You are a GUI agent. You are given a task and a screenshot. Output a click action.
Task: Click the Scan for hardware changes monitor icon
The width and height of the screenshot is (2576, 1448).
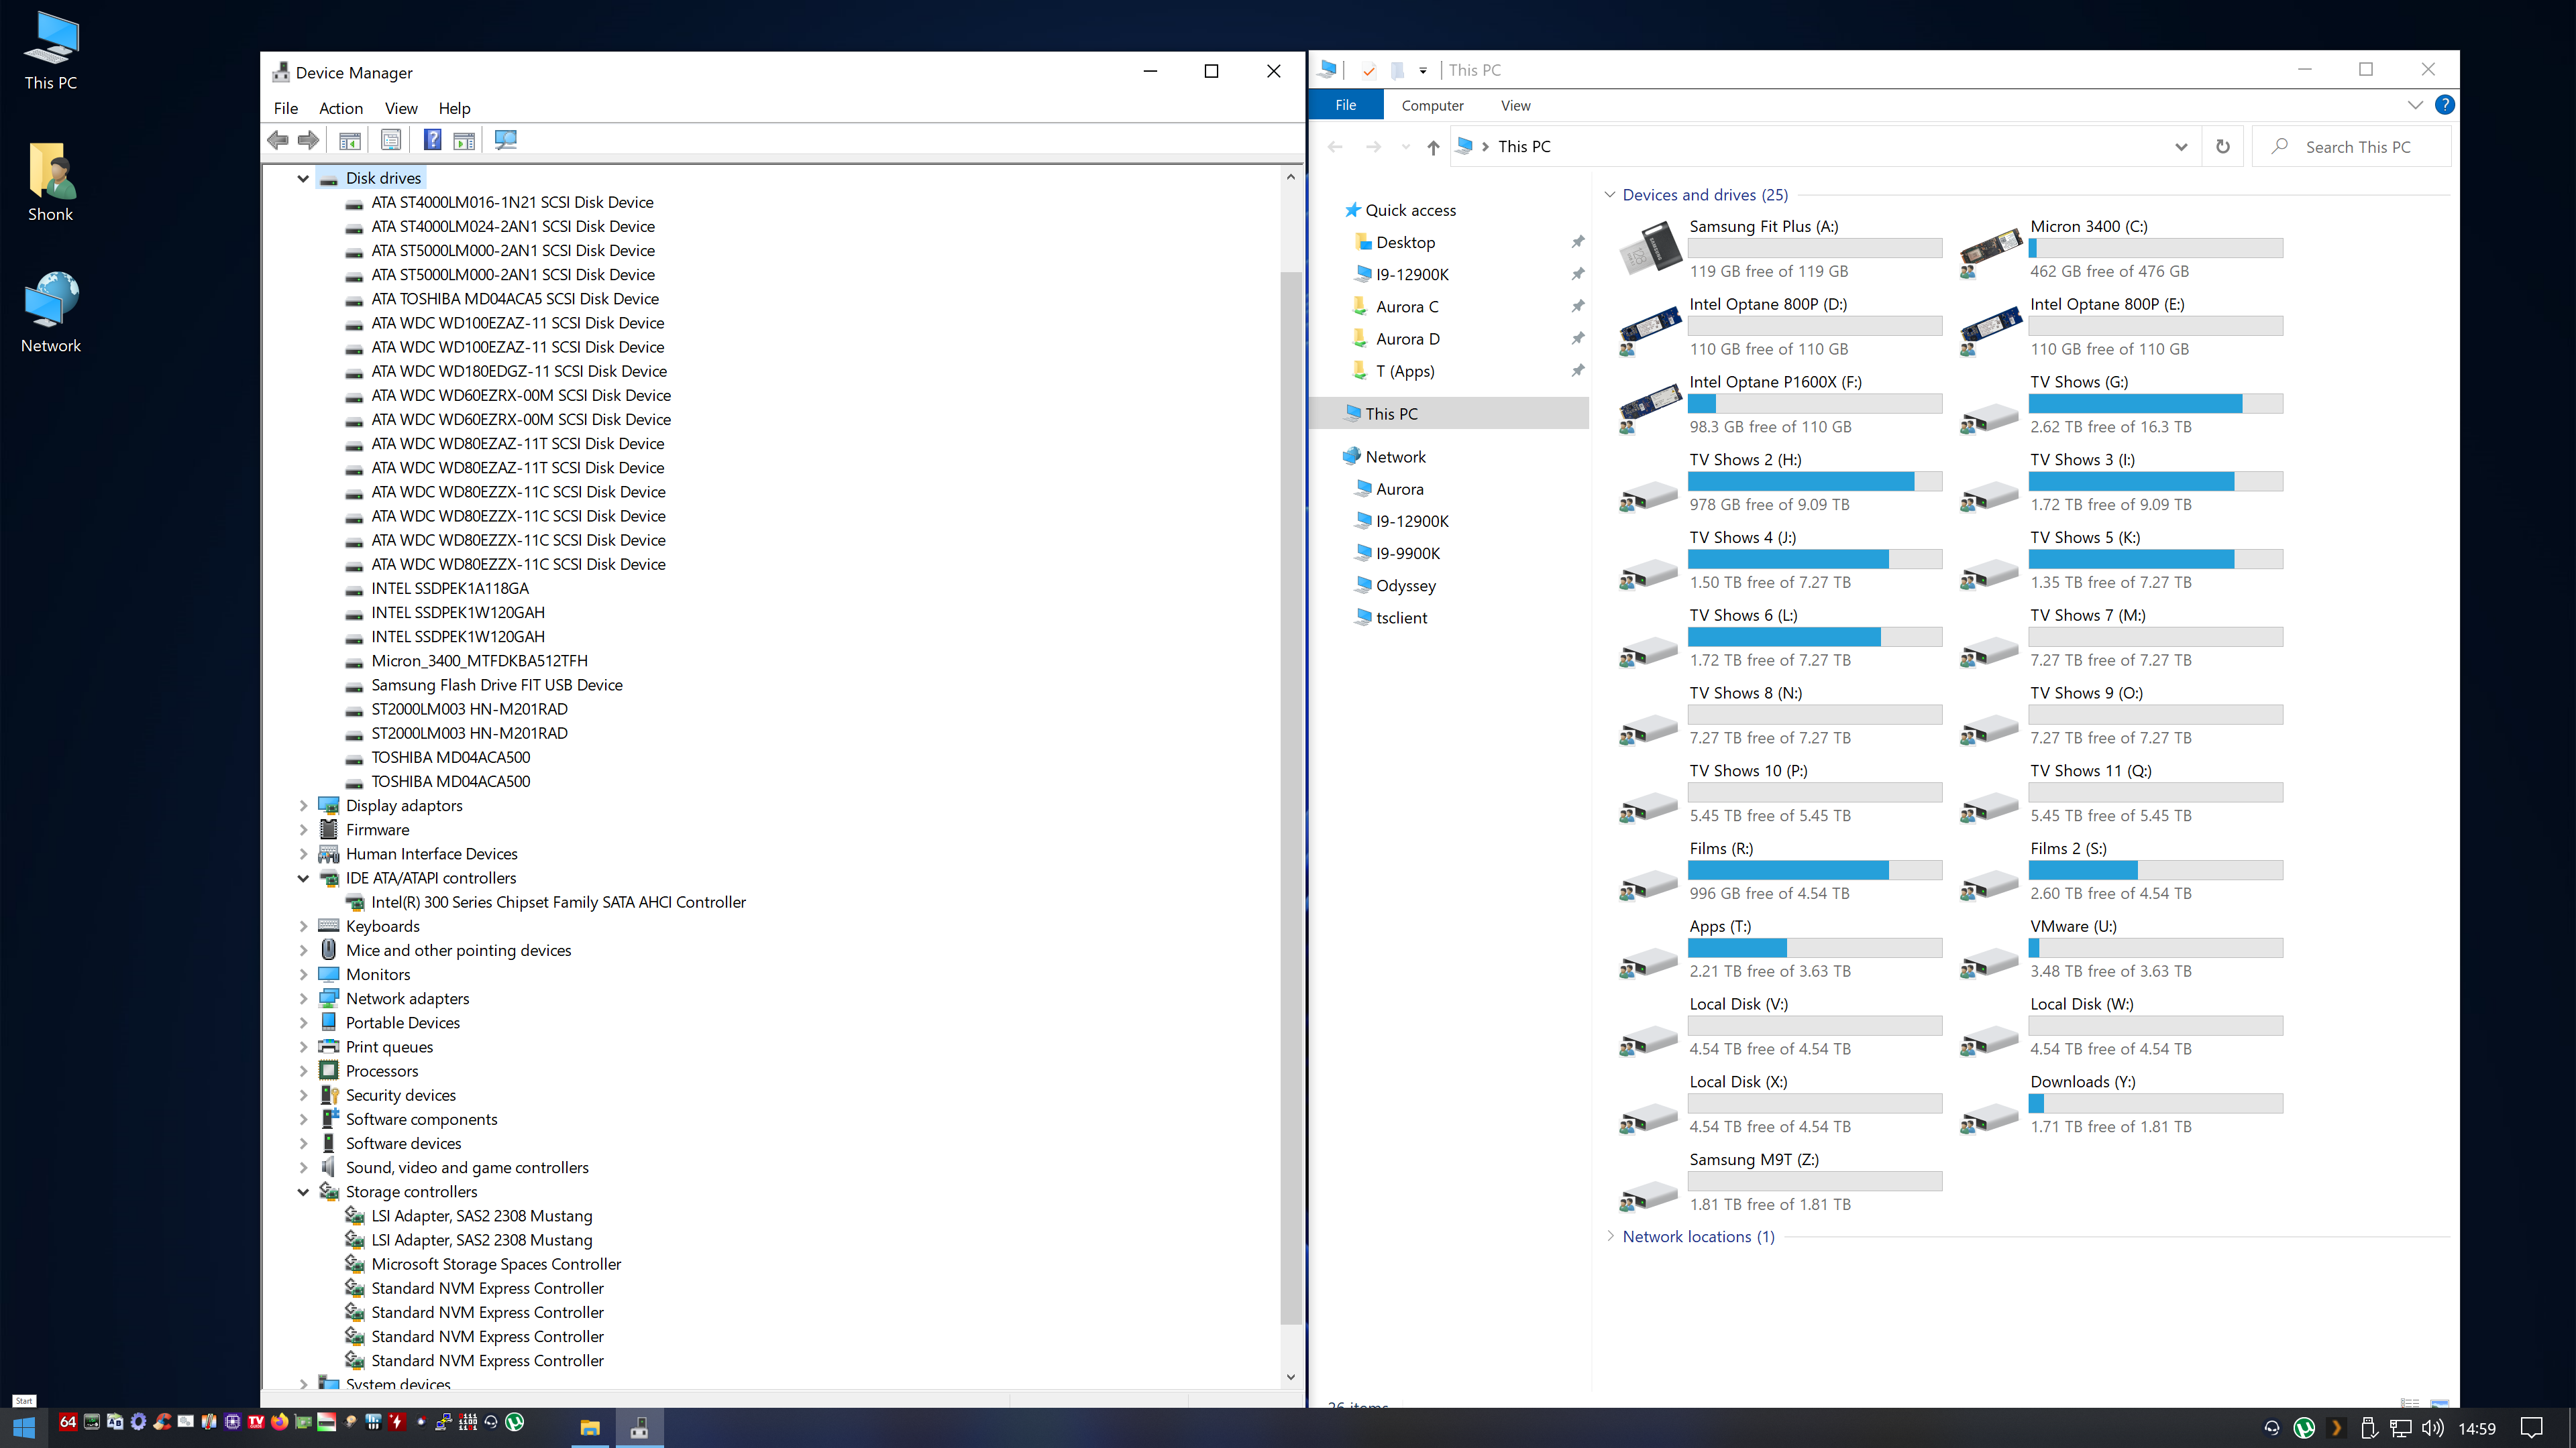click(506, 140)
